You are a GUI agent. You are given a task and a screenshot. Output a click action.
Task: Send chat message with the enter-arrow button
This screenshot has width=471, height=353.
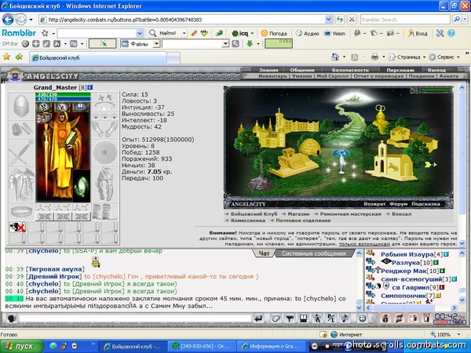pyautogui.click(x=258, y=318)
